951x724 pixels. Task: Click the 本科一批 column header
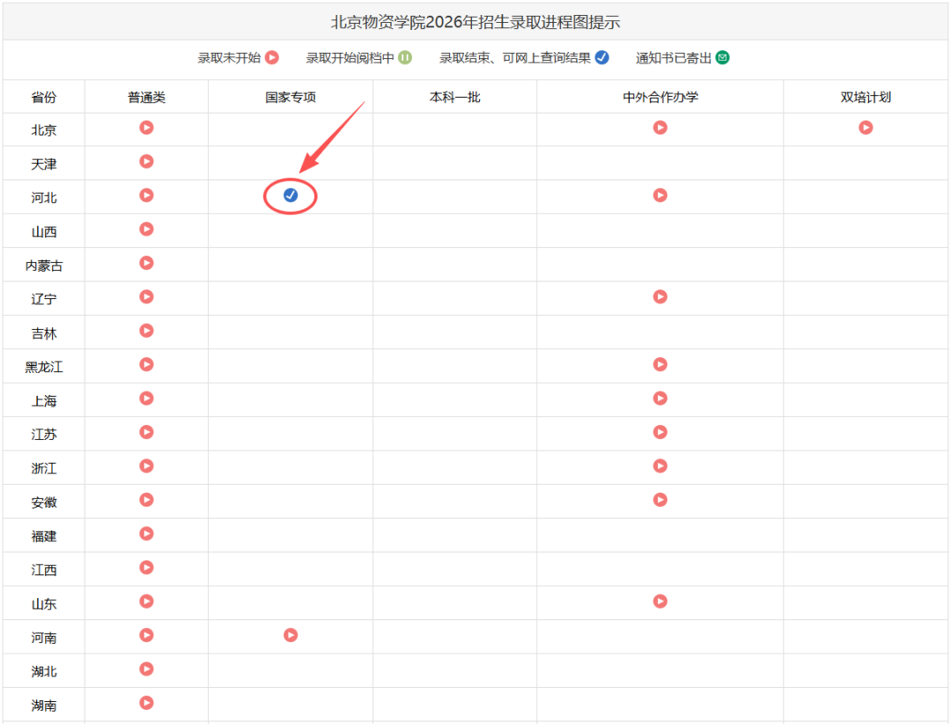coord(455,98)
